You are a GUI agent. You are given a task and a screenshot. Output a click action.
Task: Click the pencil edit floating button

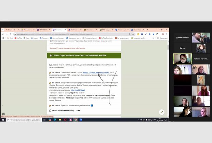[162, 112]
